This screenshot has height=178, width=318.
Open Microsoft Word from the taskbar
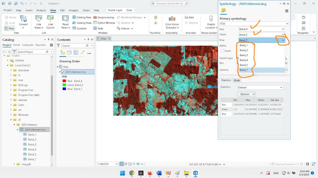pyautogui.click(x=159, y=173)
